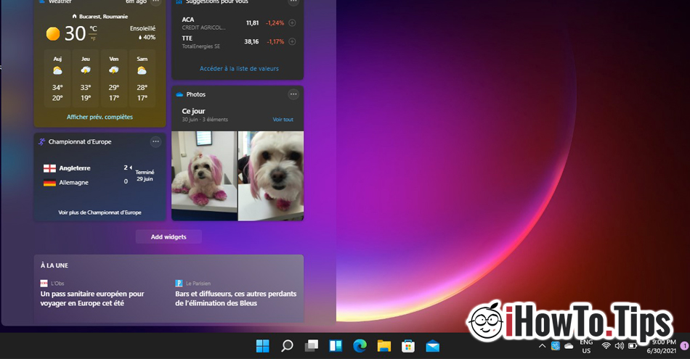Show hidden system tray icons

[542, 346]
